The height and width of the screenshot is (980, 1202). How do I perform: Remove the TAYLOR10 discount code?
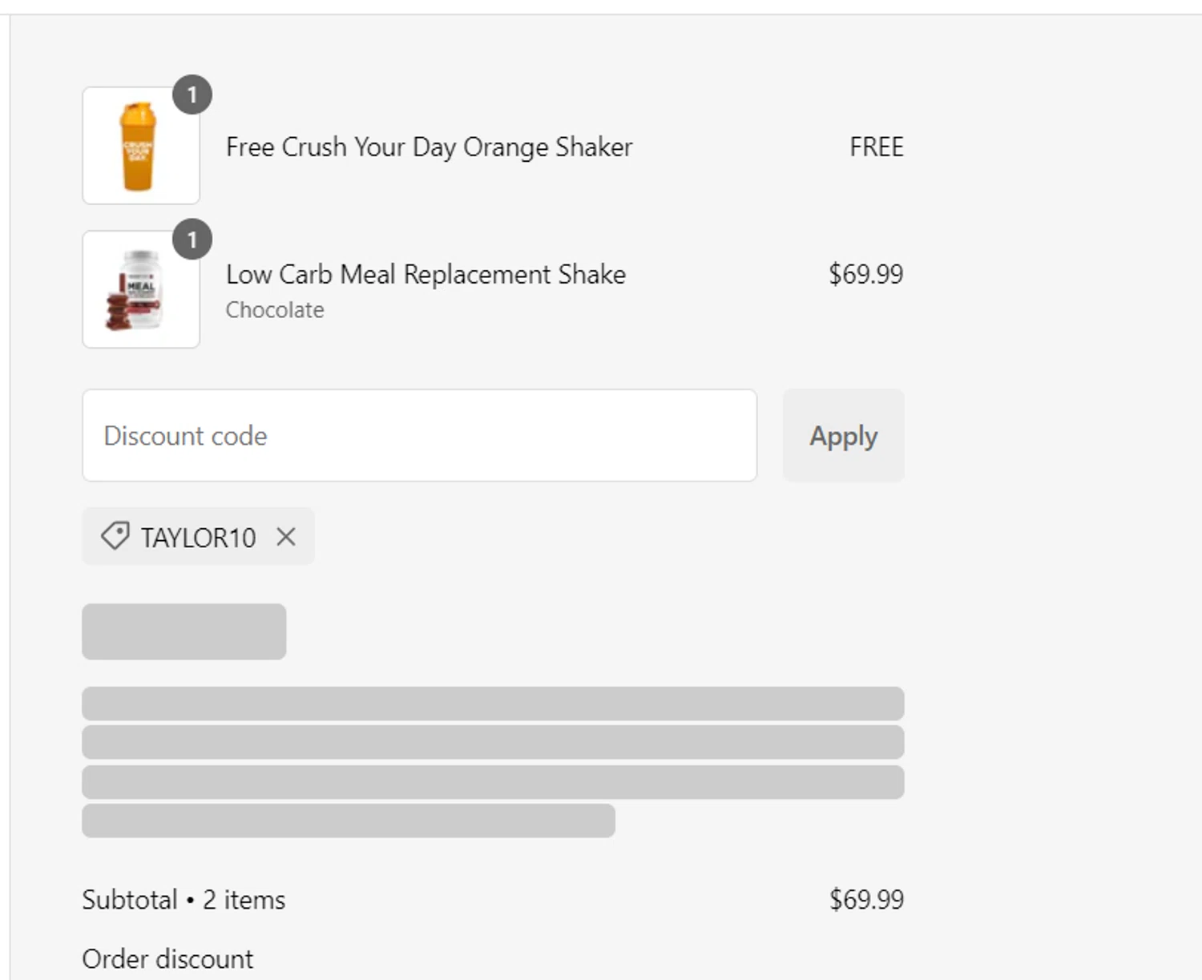tap(286, 537)
